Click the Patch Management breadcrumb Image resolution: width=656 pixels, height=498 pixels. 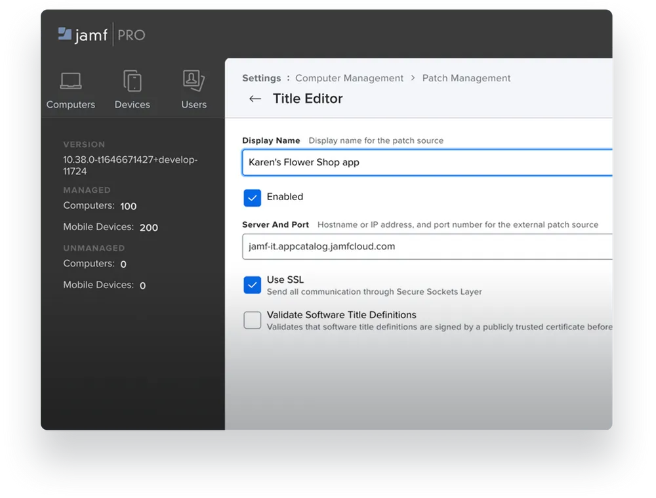[x=466, y=78]
